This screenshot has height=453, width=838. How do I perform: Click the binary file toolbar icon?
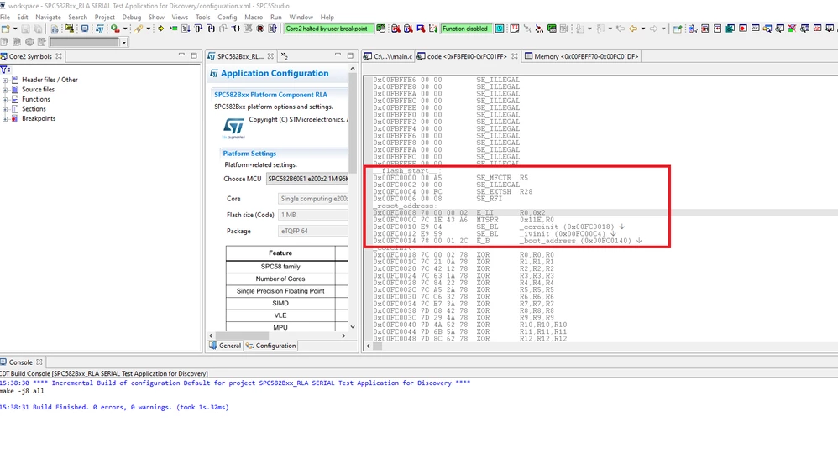55,29
